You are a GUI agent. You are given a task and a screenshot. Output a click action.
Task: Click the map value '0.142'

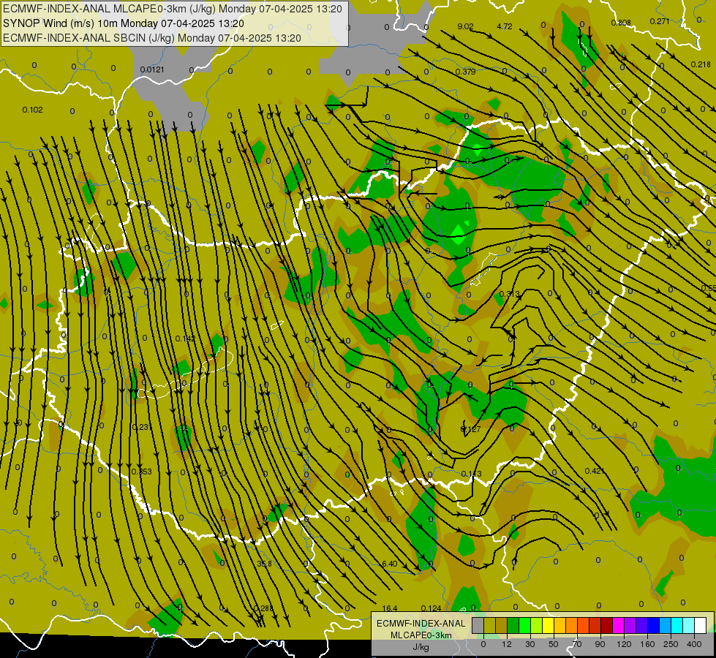point(185,339)
